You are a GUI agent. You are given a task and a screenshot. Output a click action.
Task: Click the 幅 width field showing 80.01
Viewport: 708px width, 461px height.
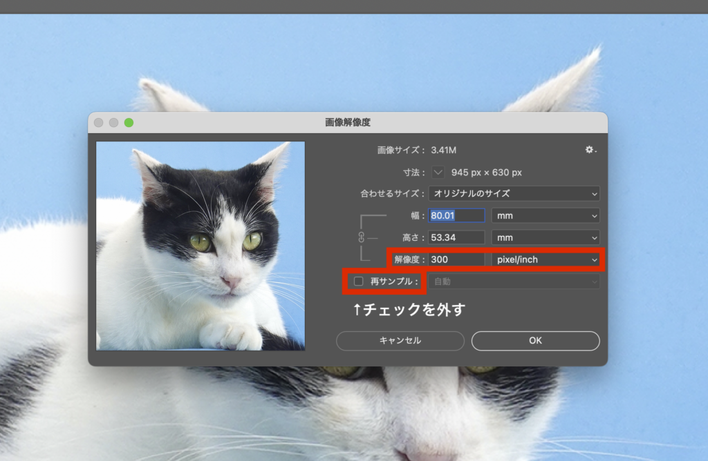[x=456, y=215]
